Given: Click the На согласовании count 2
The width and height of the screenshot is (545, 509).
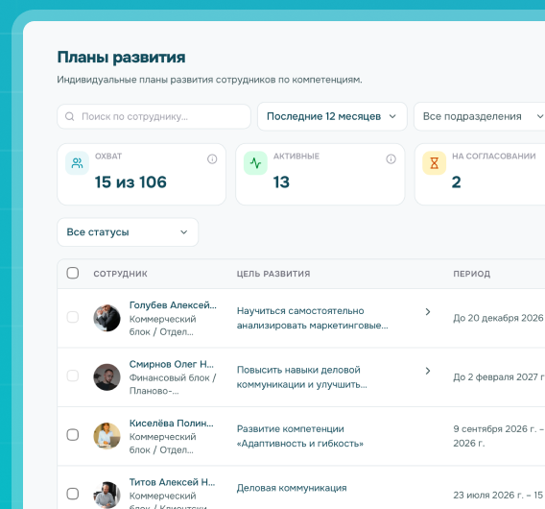Looking at the screenshot, I should (x=456, y=182).
